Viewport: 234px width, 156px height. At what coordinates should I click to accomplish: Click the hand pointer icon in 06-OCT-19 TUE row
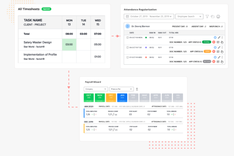click(222, 52)
